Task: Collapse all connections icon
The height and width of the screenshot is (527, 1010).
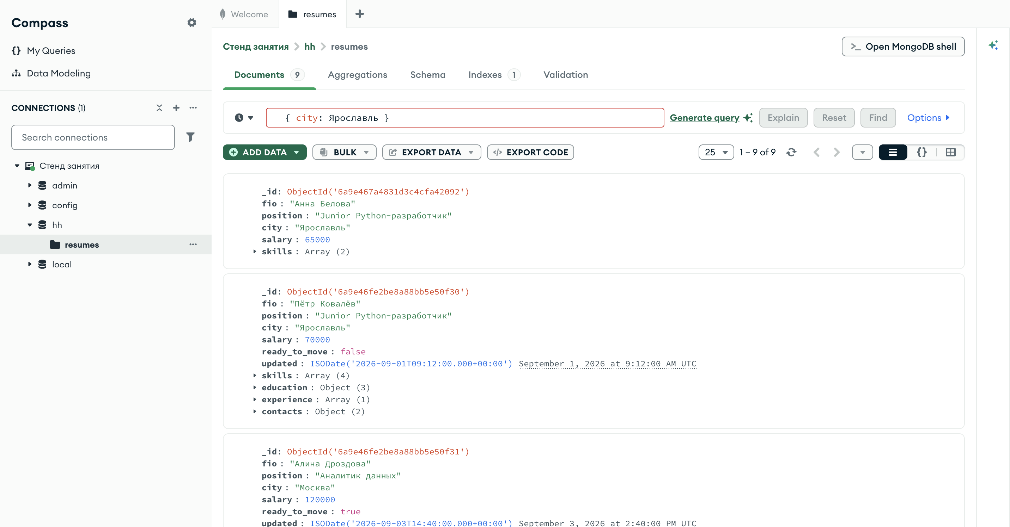Action: [159, 108]
